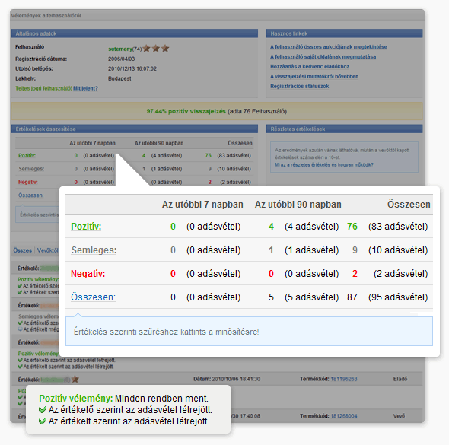This screenshot has height=445, width=449.
Task: Click the 'Általános adatok' panel header
Action: click(134, 33)
